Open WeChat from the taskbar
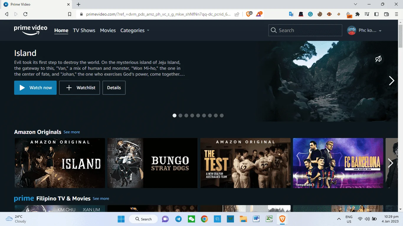403x226 pixels. 191,219
